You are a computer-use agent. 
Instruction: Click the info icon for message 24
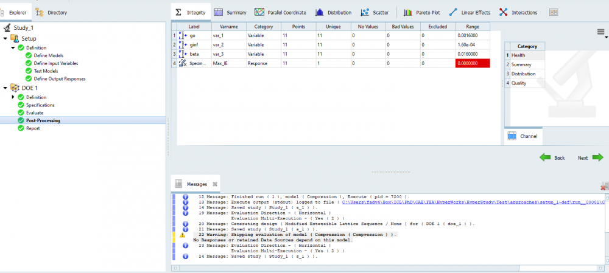coord(185,257)
